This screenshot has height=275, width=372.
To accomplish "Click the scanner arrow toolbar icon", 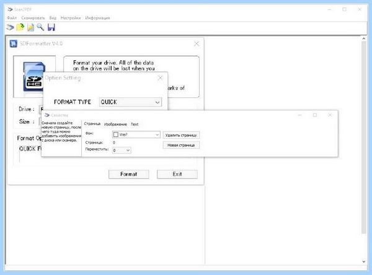I will pos(10,27).
